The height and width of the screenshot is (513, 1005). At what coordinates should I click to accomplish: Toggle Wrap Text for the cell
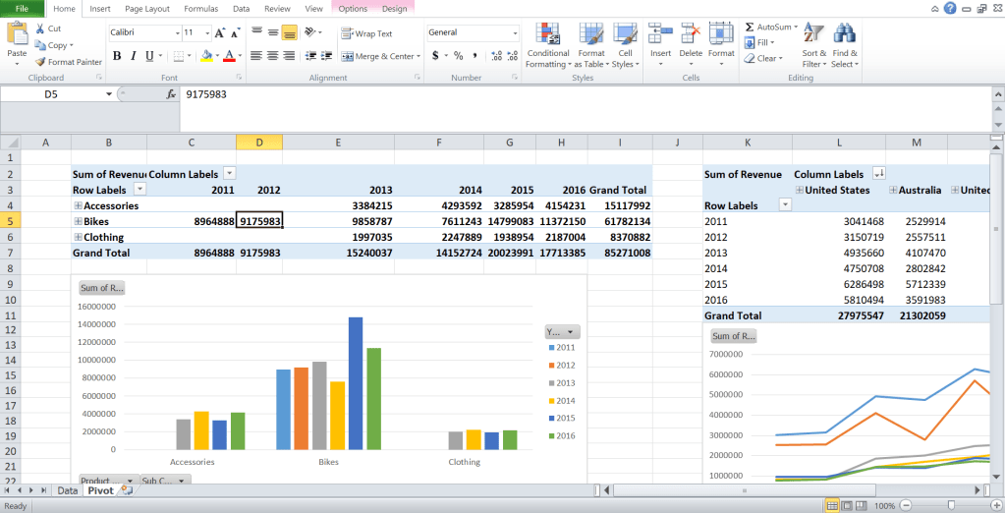(365, 33)
